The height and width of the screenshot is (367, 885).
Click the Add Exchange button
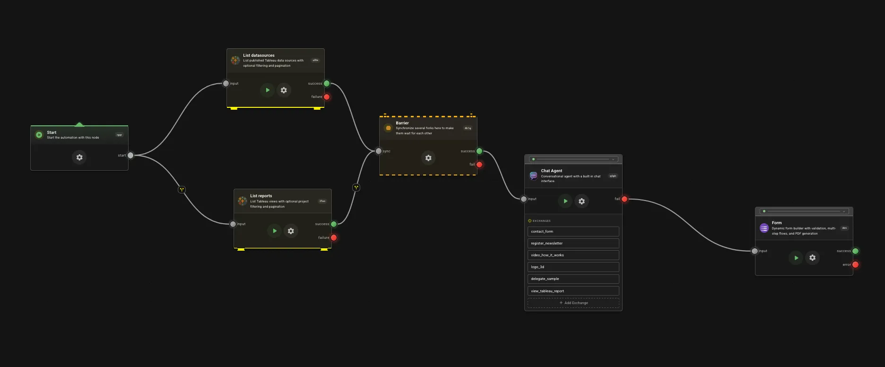(x=573, y=303)
